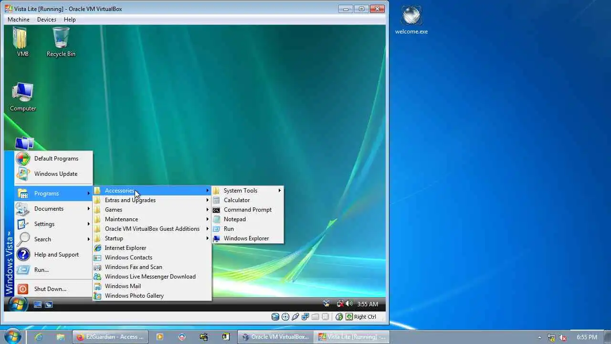Open Command Prompt from Accessories
The width and height of the screenshot is (611, 344).
click(x=248, y=210)
